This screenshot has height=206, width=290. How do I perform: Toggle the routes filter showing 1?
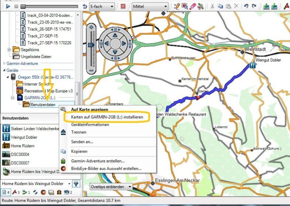coord(26,192)
